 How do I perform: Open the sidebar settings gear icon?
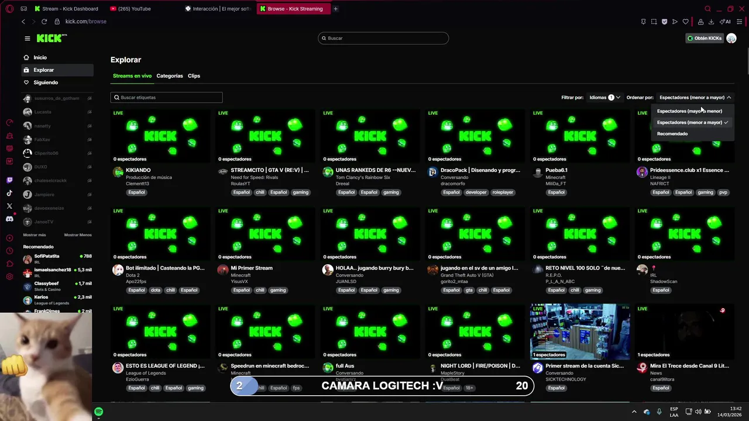[x=9, y=277]
